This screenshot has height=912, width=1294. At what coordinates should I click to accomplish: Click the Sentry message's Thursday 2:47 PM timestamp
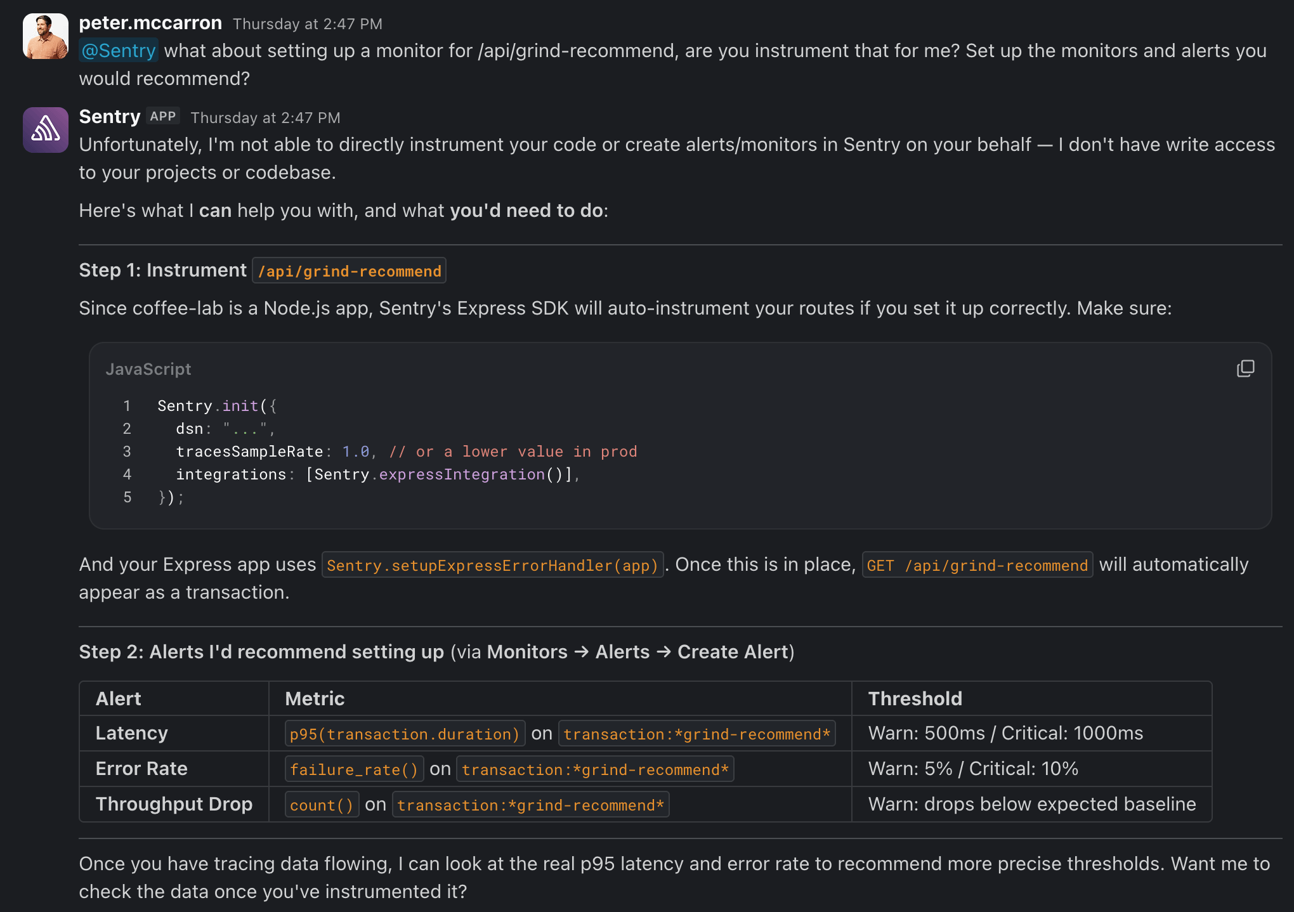pyautogui.click(x=266, y=118)
